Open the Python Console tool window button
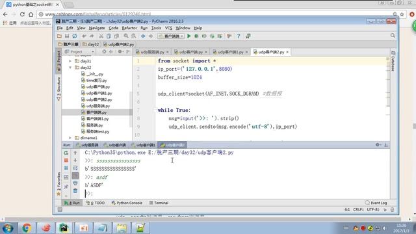The image size is (416, 234). [127, 203]
